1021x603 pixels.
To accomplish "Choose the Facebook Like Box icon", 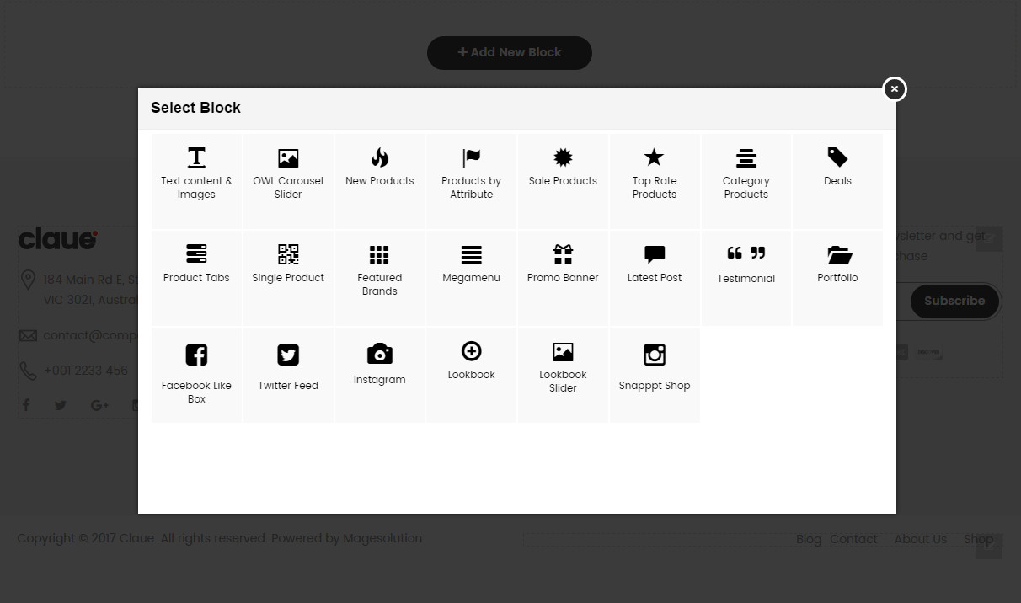I will [196, 355].
